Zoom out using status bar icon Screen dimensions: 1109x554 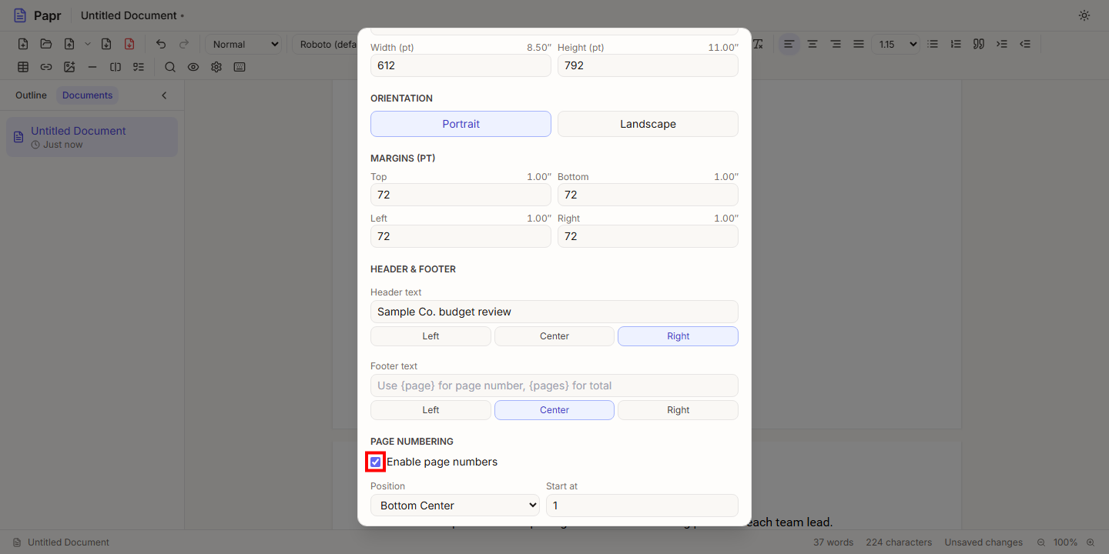1041,542
